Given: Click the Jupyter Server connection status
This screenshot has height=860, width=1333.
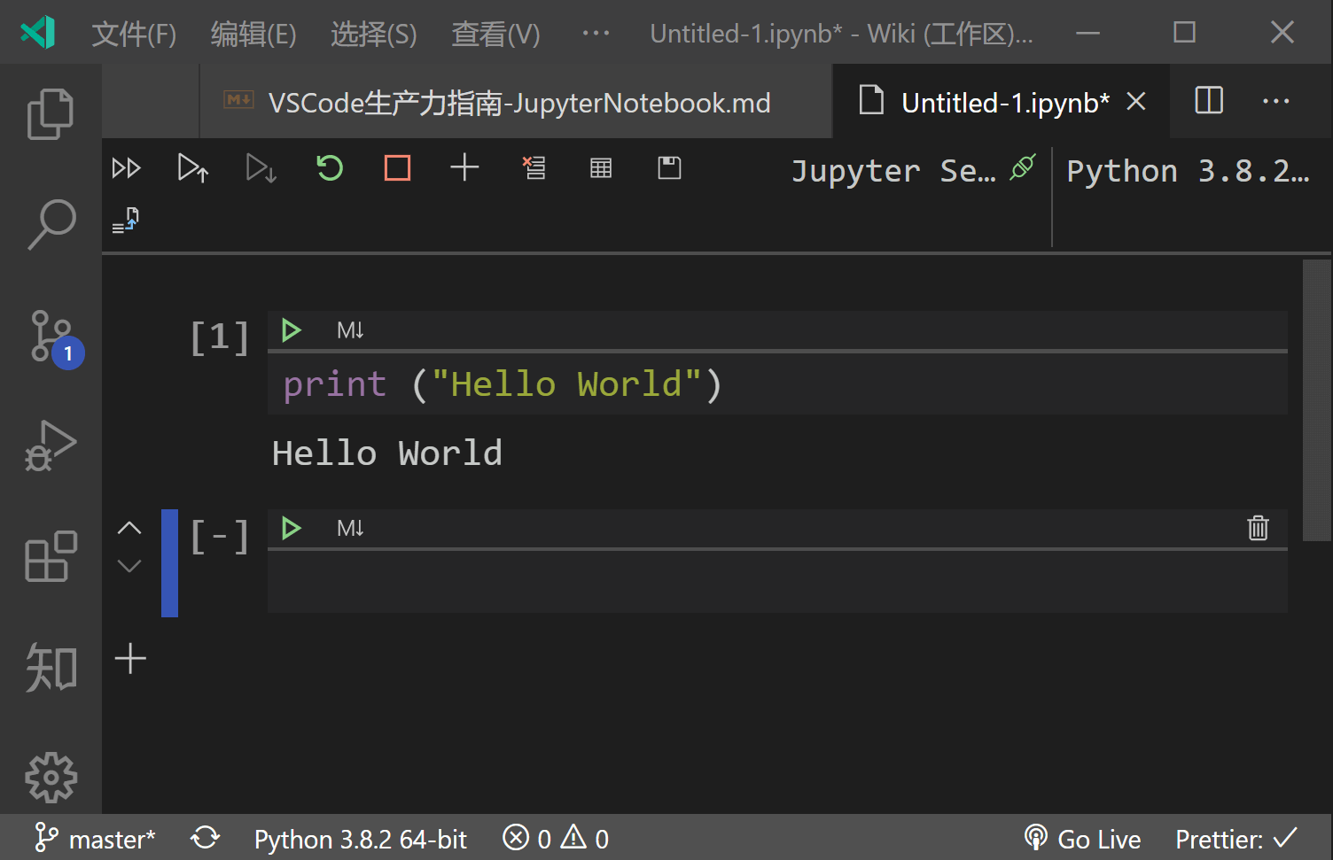Looking at the screenshot, I should [x=913, y=169].
